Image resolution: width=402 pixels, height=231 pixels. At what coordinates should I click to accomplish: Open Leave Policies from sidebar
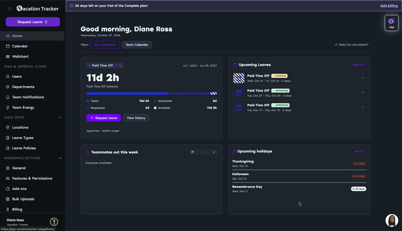[x=32, y=148]
